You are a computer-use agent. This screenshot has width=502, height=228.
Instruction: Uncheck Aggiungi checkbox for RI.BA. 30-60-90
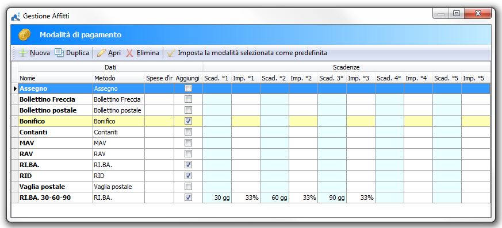click(188, 198)
